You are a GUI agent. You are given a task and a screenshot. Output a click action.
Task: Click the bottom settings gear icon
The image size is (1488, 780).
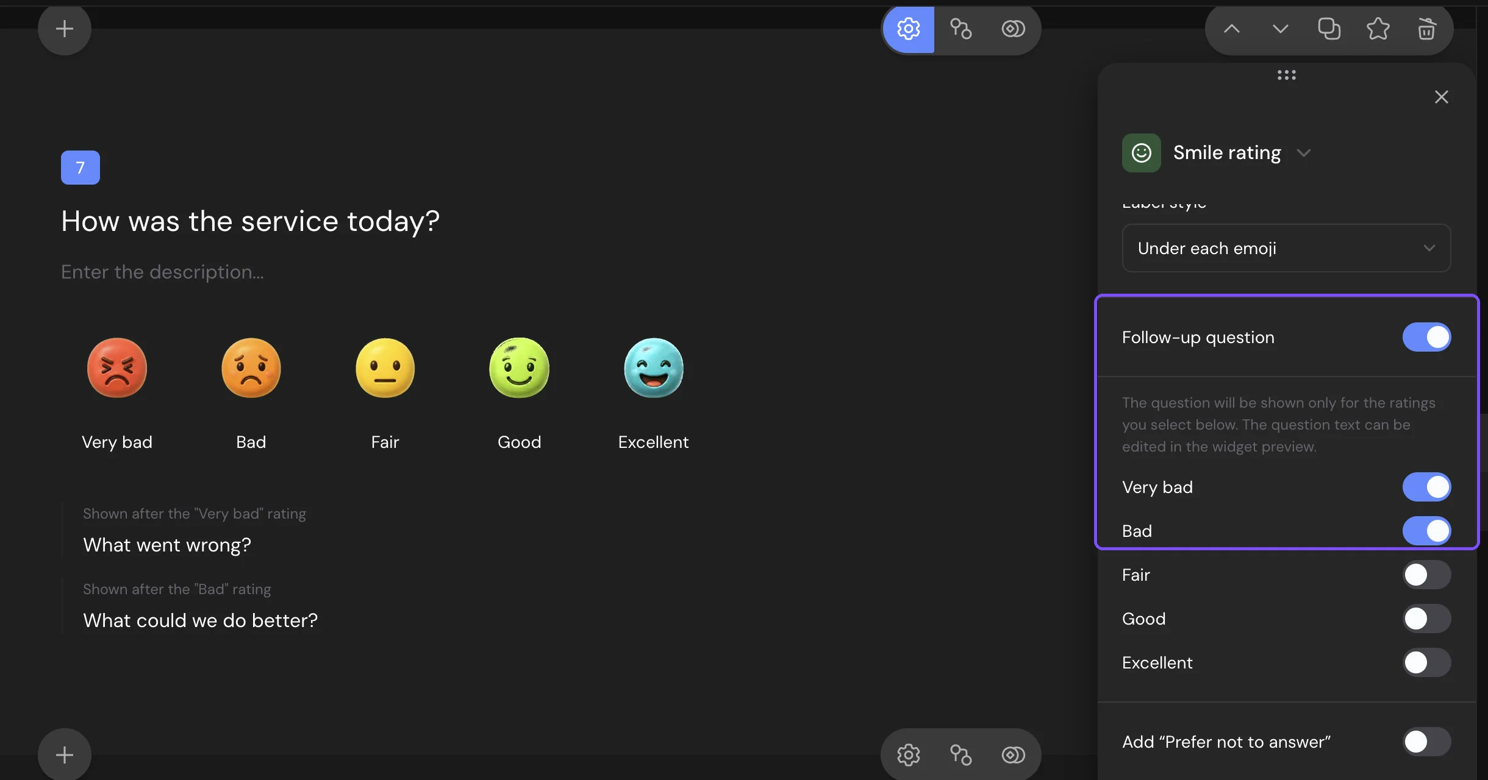click(x=909, y=755)
